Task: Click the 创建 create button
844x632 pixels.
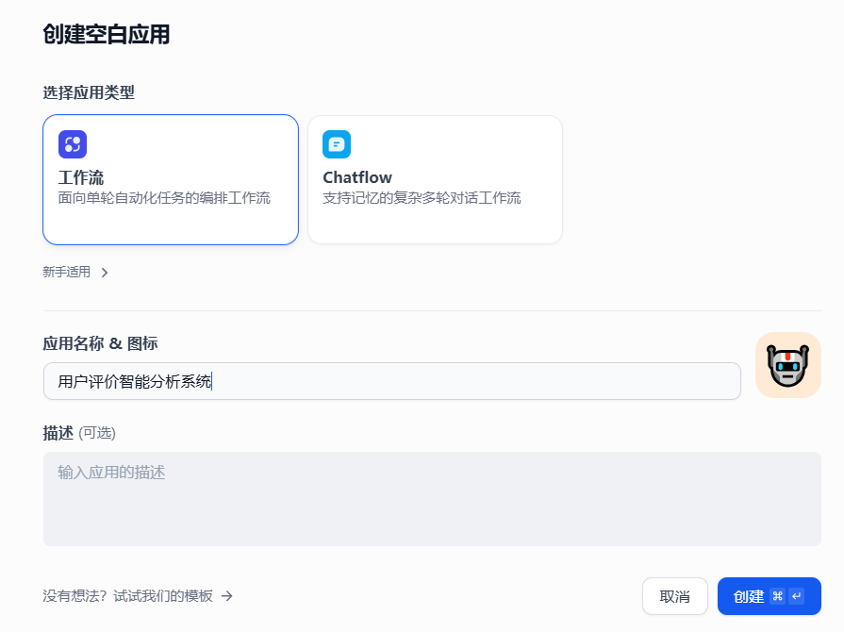Action: [x=770, y=596]
